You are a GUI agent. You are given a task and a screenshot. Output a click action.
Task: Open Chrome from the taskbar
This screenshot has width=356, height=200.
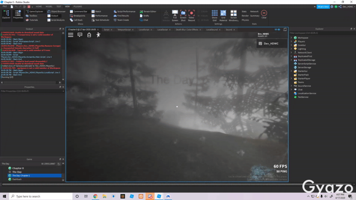(x=95, y=196)
